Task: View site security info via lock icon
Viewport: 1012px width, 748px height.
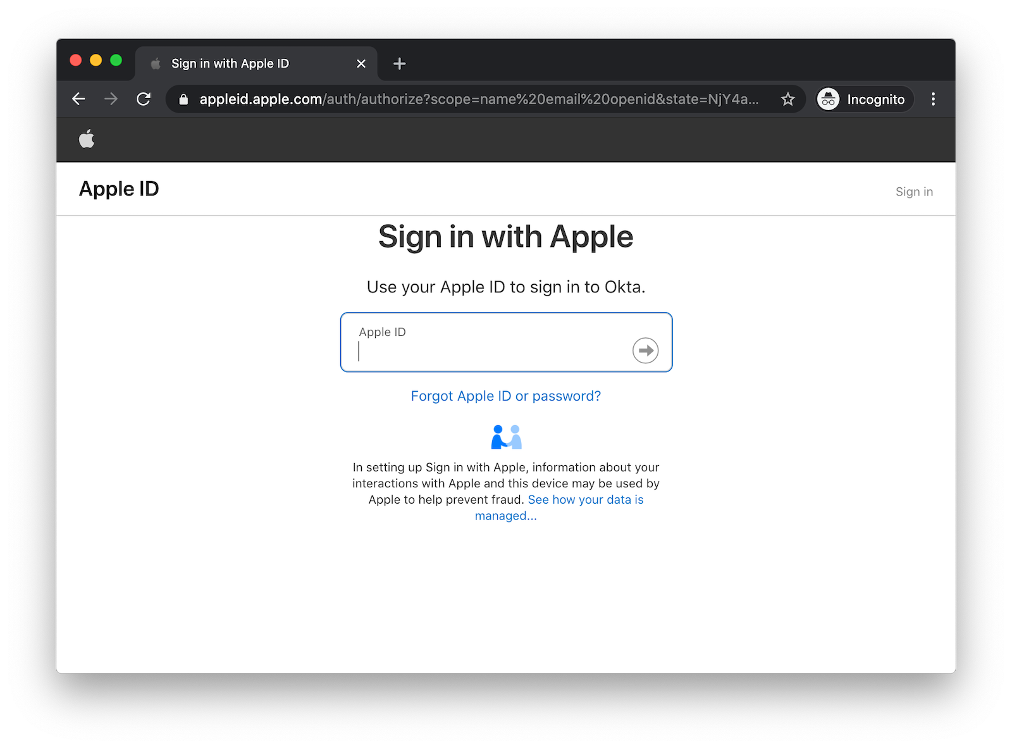Action: tap(183, 99)
